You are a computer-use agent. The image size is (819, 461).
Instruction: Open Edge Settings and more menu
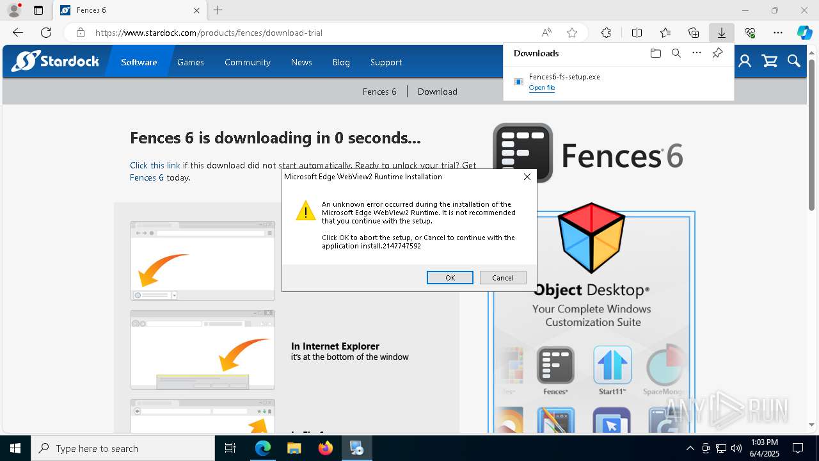point(778,33)
